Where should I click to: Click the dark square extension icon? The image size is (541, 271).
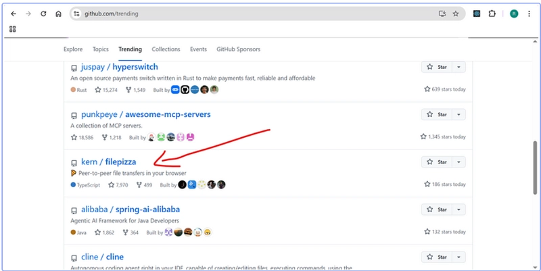tap(477, 14)
